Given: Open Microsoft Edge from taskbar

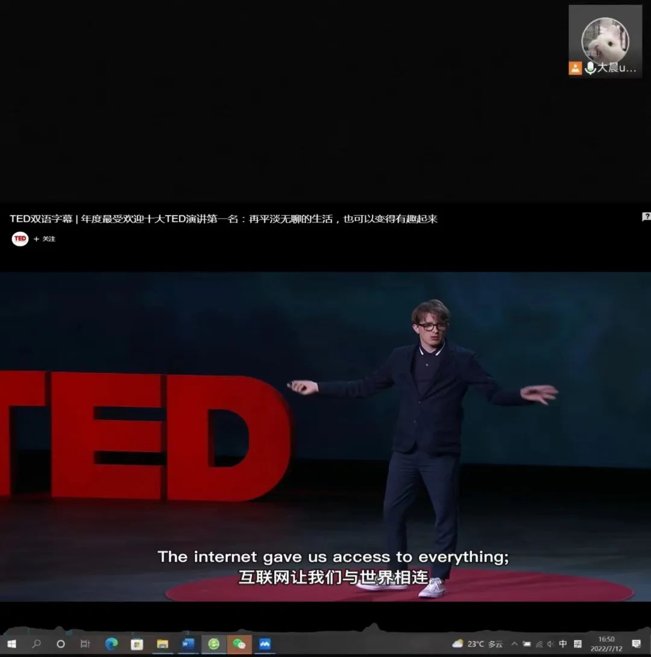Looking at the screenshot, I should click(x=111, y=644).
